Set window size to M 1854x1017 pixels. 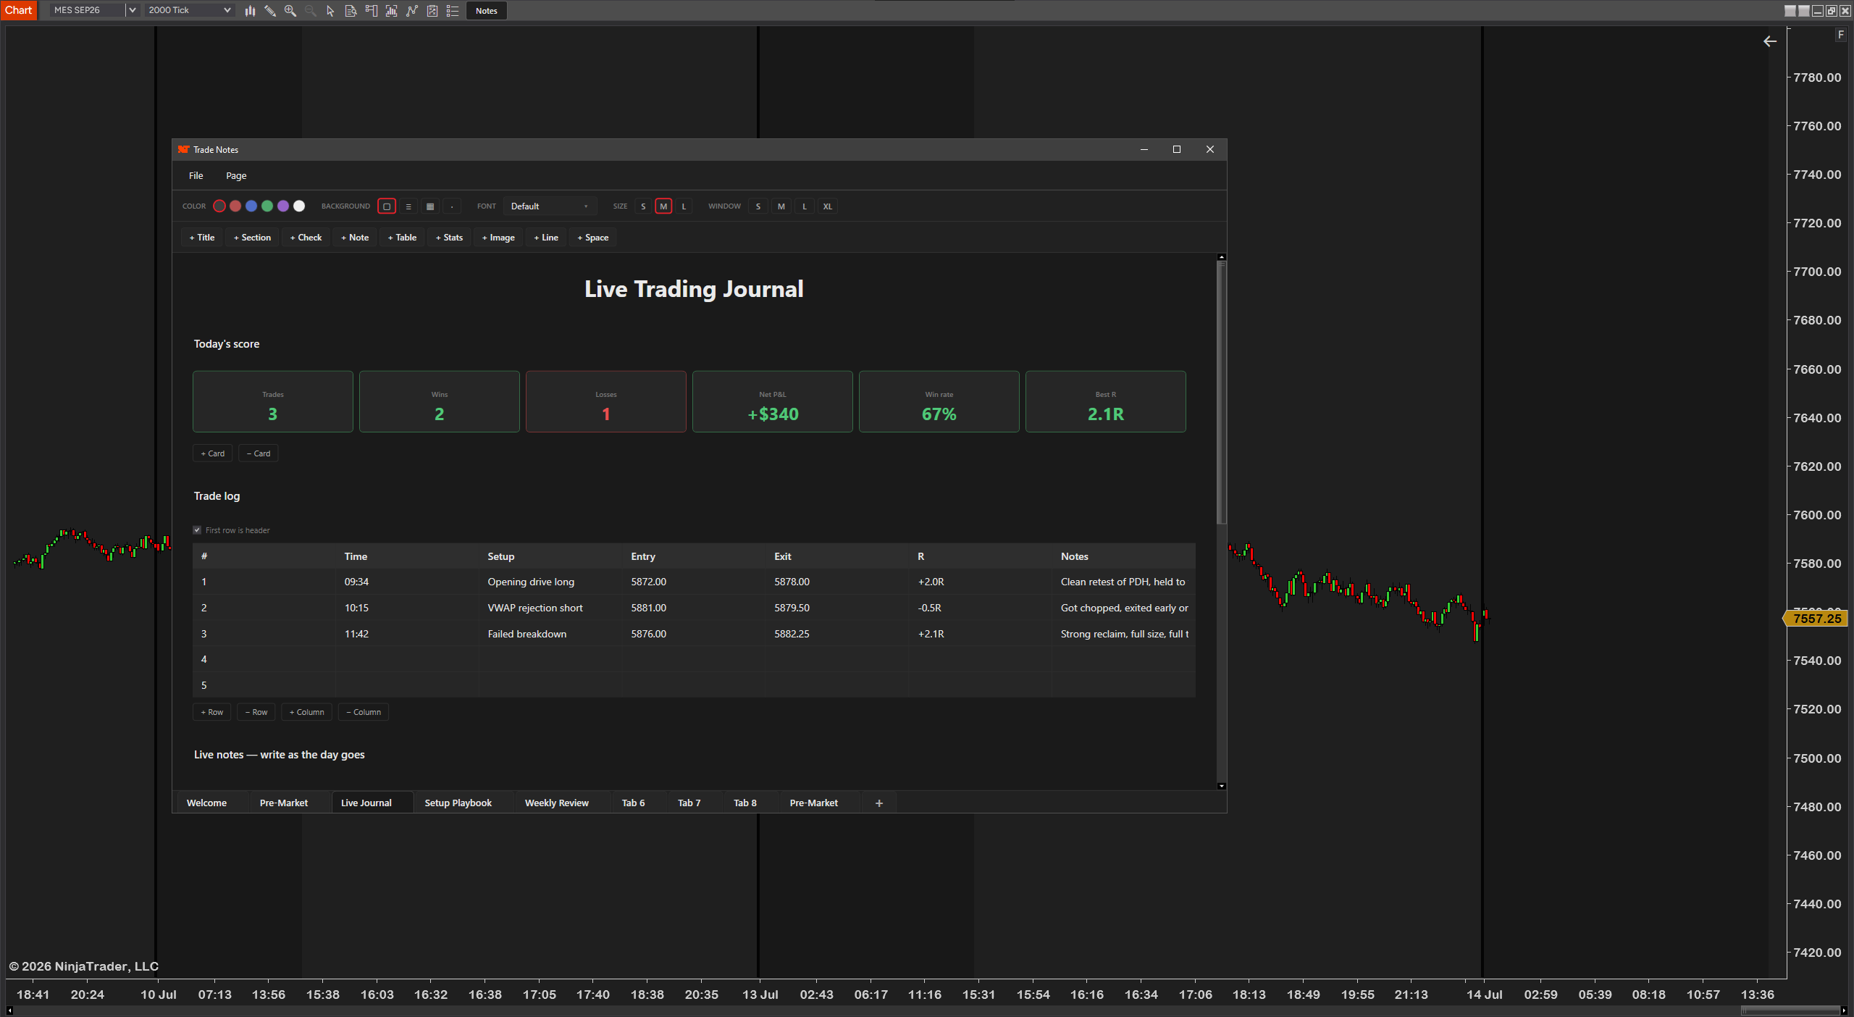click(781, 206)
